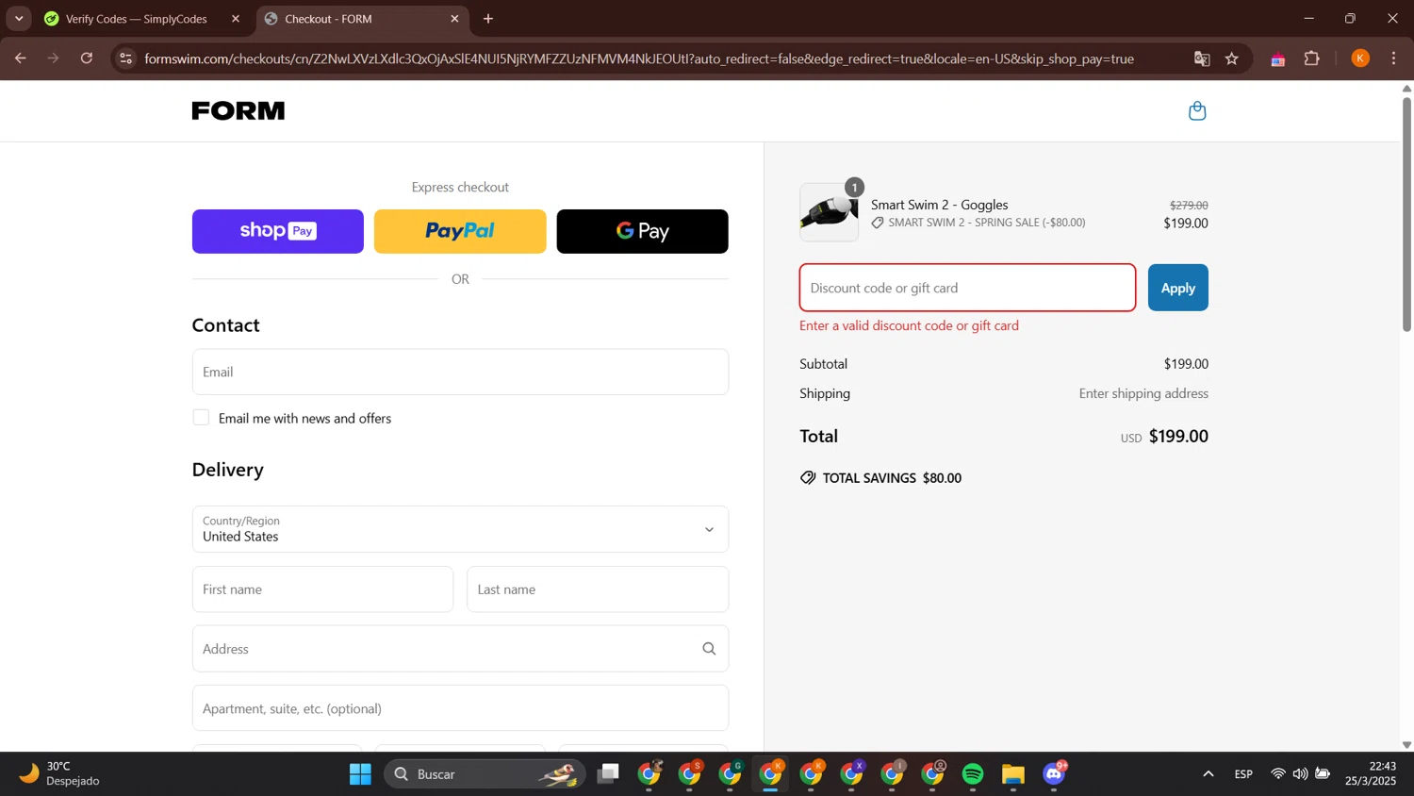
Task: Click the FORM logo in the header
Action: point(238,111)
